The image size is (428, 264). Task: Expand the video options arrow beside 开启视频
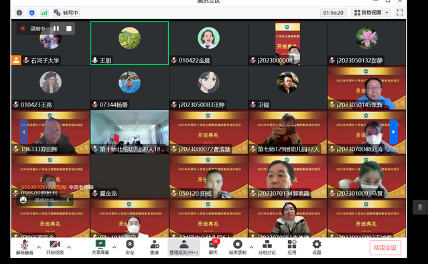pyautogui.click(x=69, y=247)
